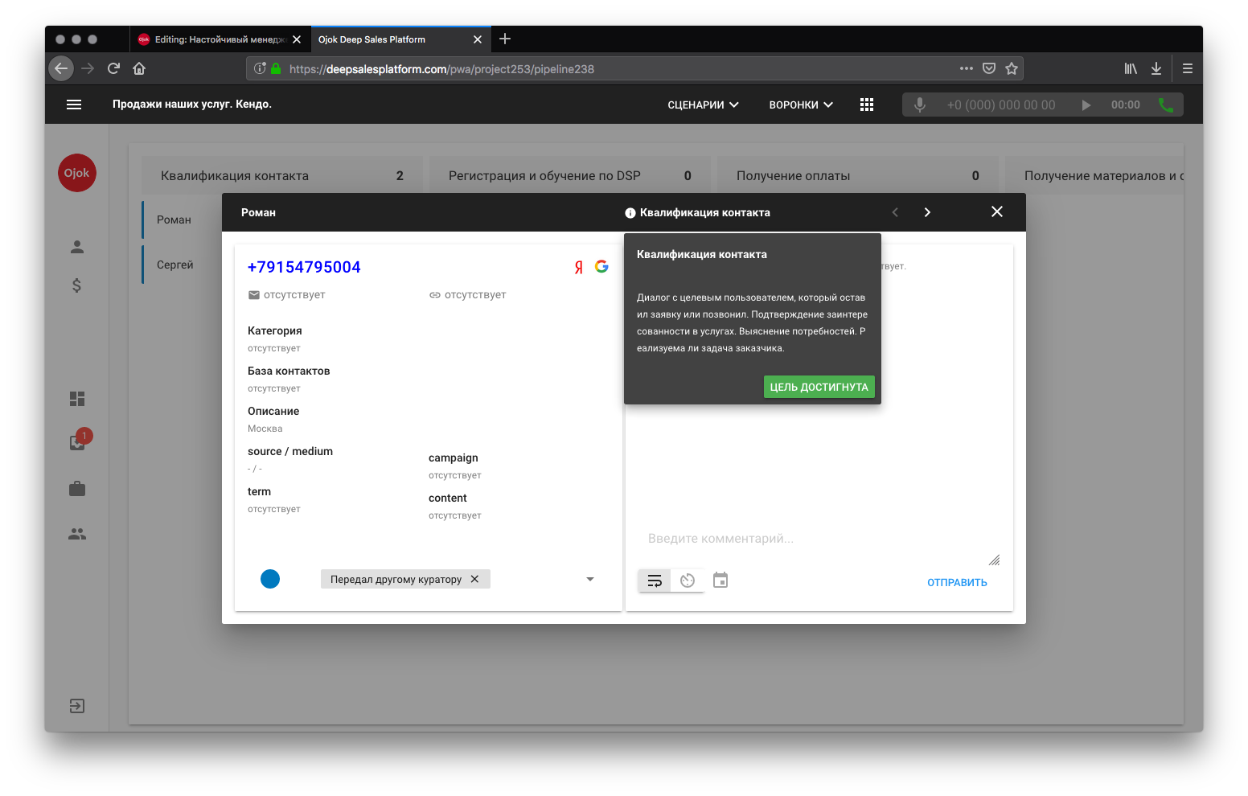Click the blue circle color marker near the tag
This screenshot has width=1248, height=796.
coord(270,579)
